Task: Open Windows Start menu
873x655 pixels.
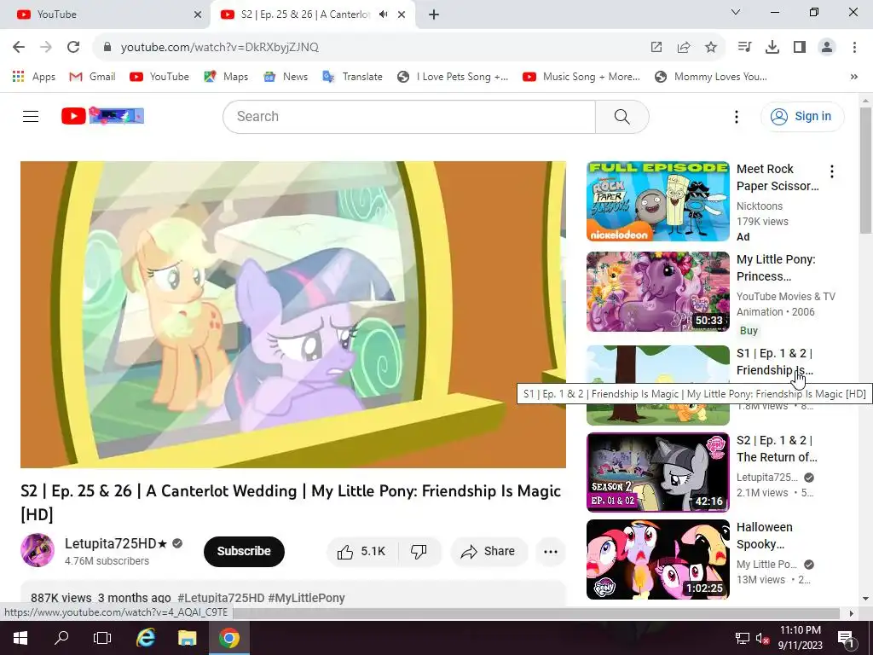Action: [20, 638]
